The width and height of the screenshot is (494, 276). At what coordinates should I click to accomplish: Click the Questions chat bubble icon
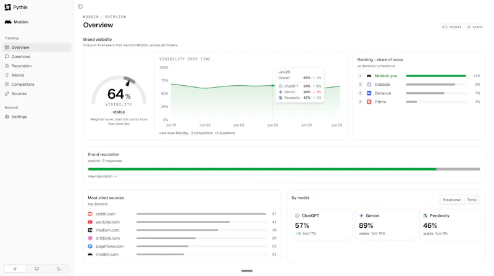[7, 57]
